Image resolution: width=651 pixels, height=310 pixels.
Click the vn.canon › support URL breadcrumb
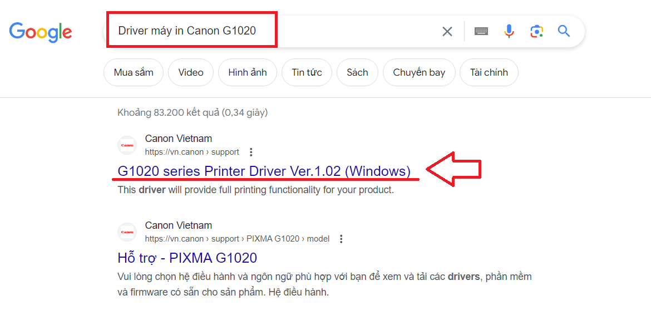192,152
